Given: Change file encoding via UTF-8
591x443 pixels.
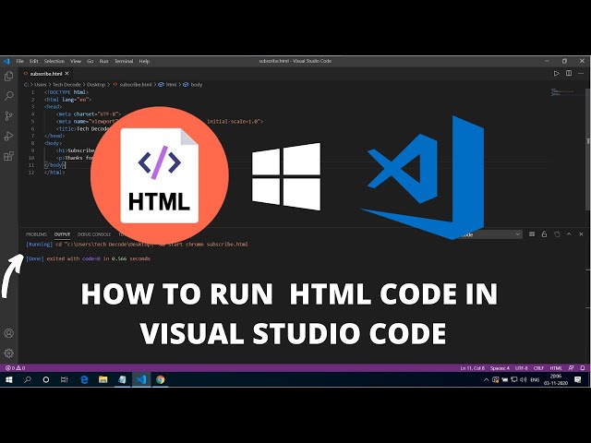Looking at the screenshot, I should pos(522,368).
